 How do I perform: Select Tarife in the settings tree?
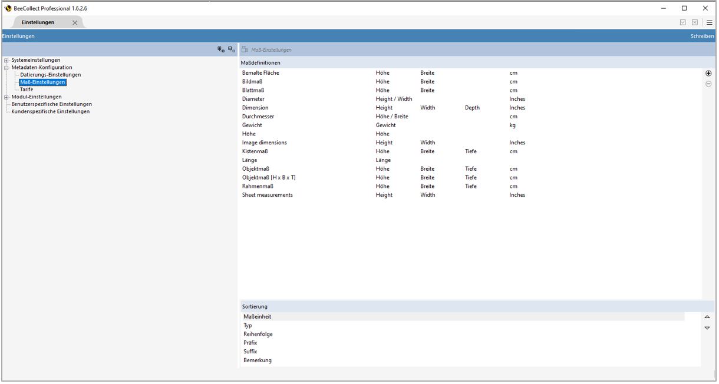(27, 90)
